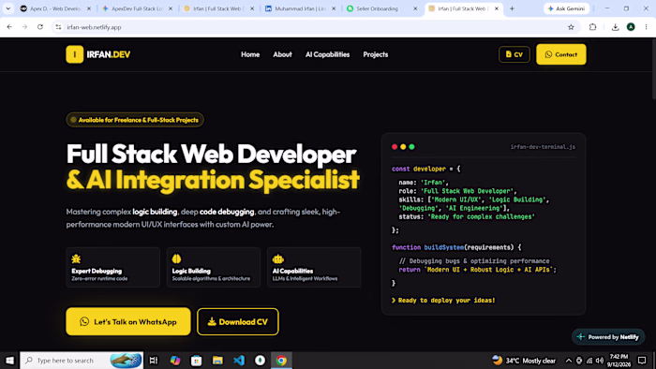Image resolution: width=656 pixels, height=369 pixels.
Task: Open the network status icon
Action: click(589, 361)
